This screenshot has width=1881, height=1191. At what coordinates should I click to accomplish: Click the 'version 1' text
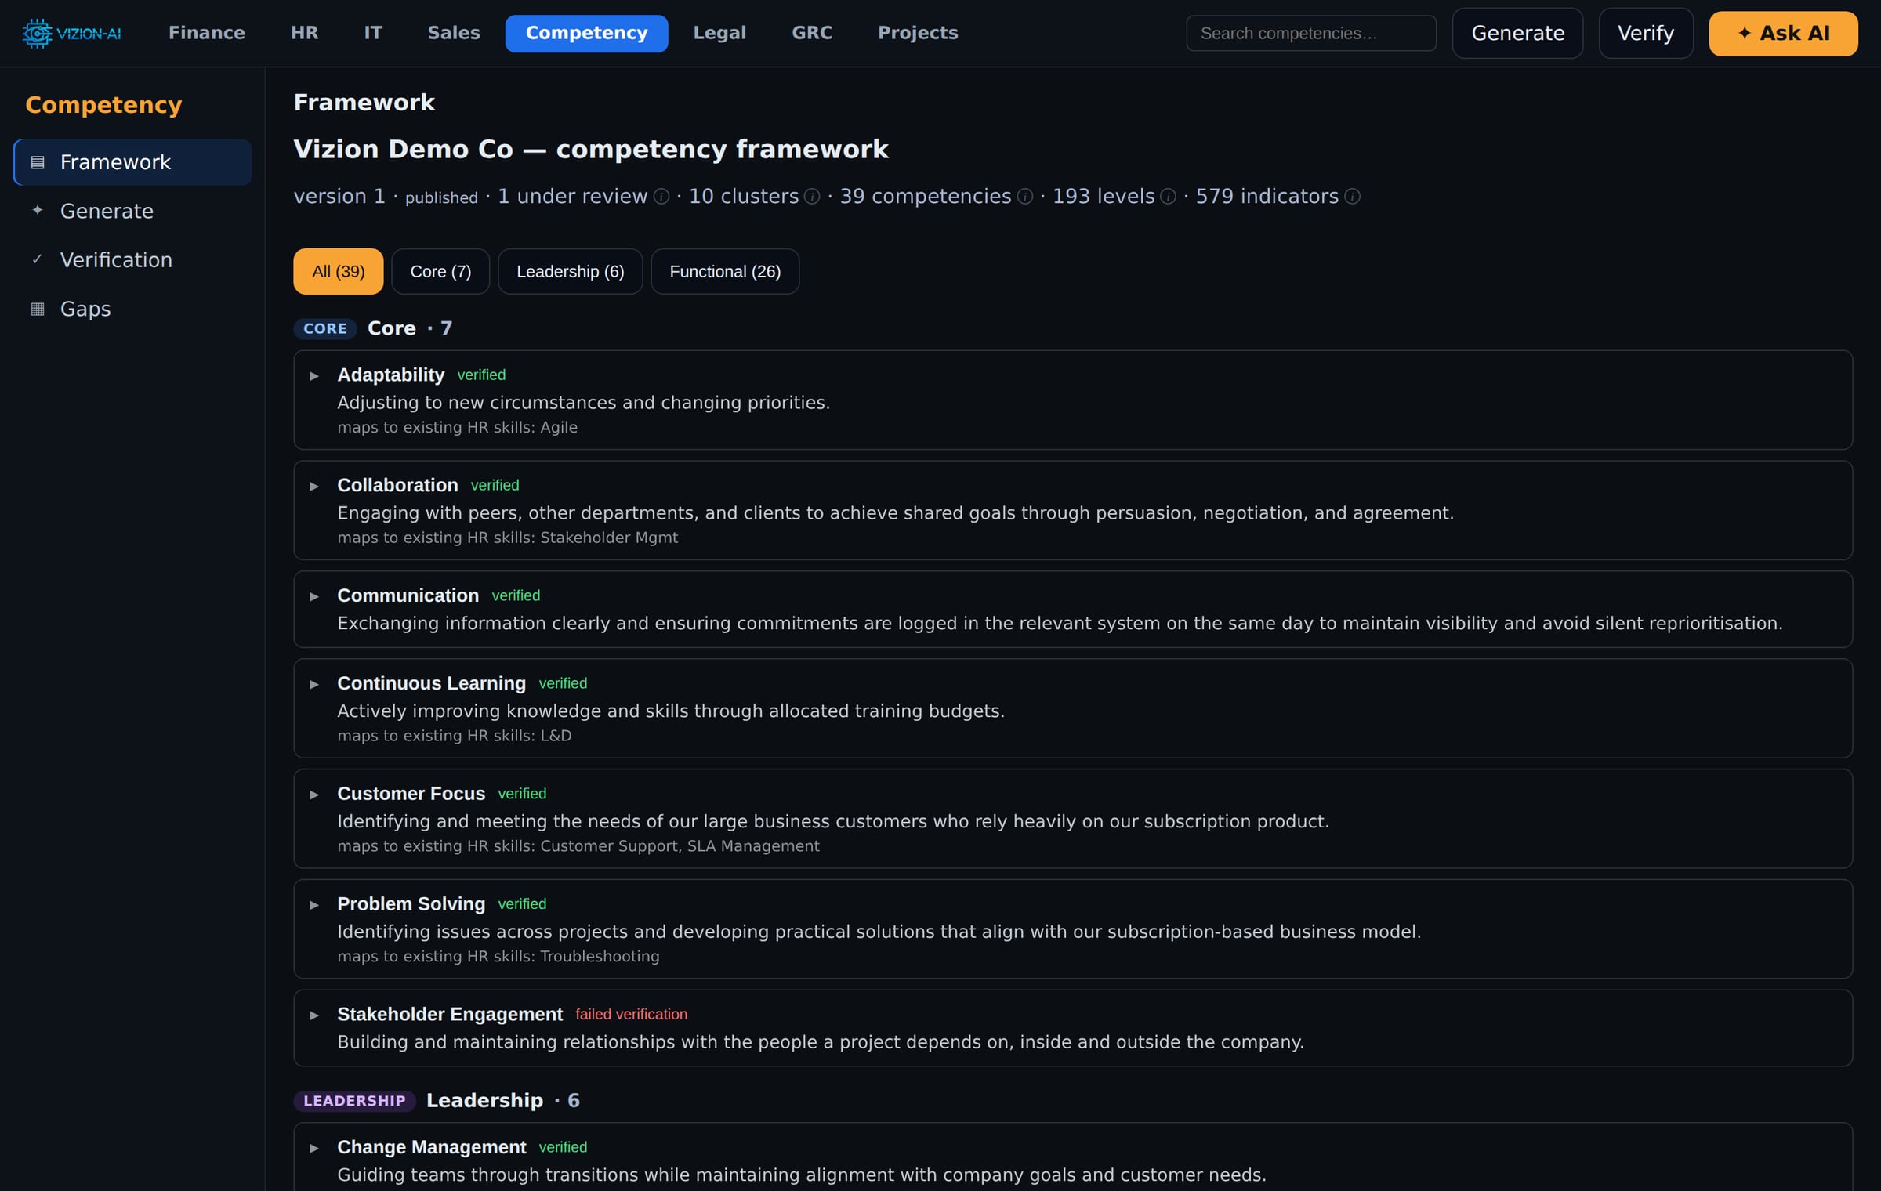coord(339,196)
